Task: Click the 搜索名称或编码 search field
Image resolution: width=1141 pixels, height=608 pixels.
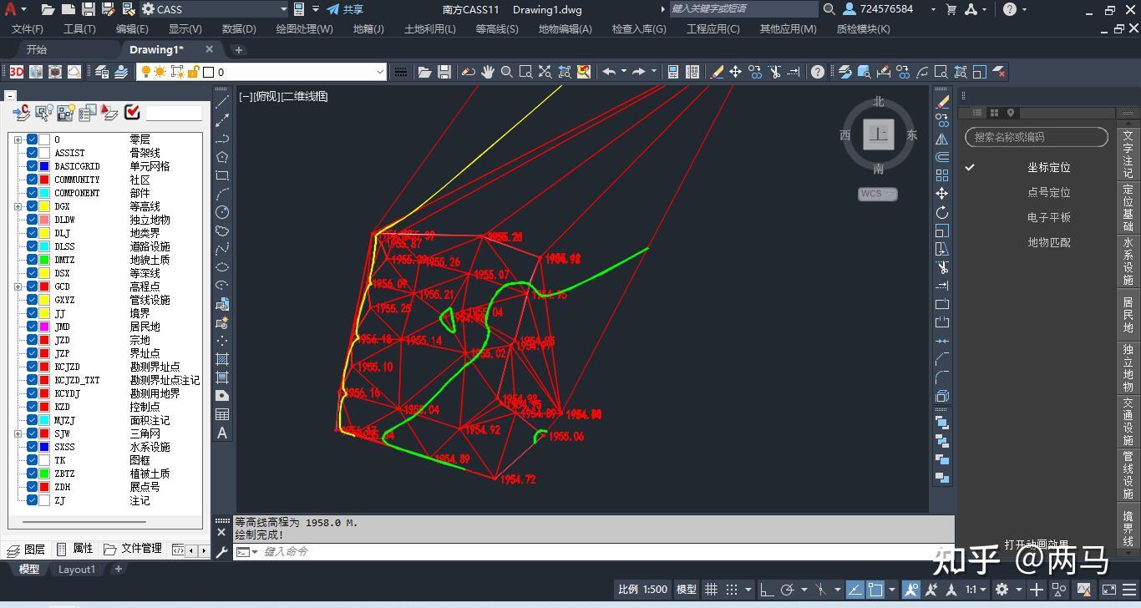Action: click(x=1036, y=137)
